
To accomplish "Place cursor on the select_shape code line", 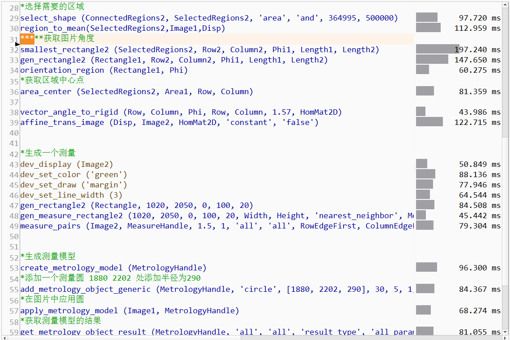I will 208,18.
